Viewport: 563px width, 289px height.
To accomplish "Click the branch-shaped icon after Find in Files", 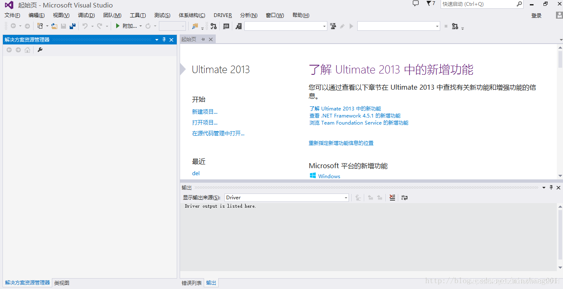I will pos(213,26).
